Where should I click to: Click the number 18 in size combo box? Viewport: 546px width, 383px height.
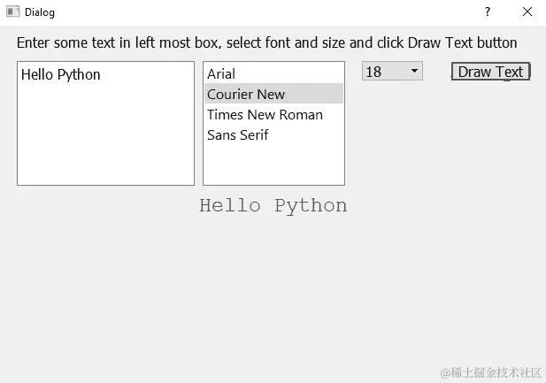[375, 72]
